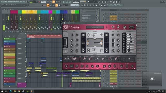Viewport: 166px width, 93px height.
Task: Open the Line snap dropdown
Action: pos(65,5)
